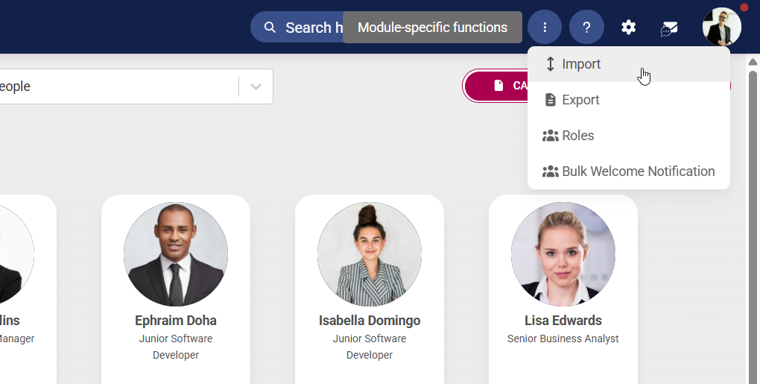This screenshot has width=760, height=384.
Task: Open the user profile avatar menu
Action: click(x=722, y=27)
